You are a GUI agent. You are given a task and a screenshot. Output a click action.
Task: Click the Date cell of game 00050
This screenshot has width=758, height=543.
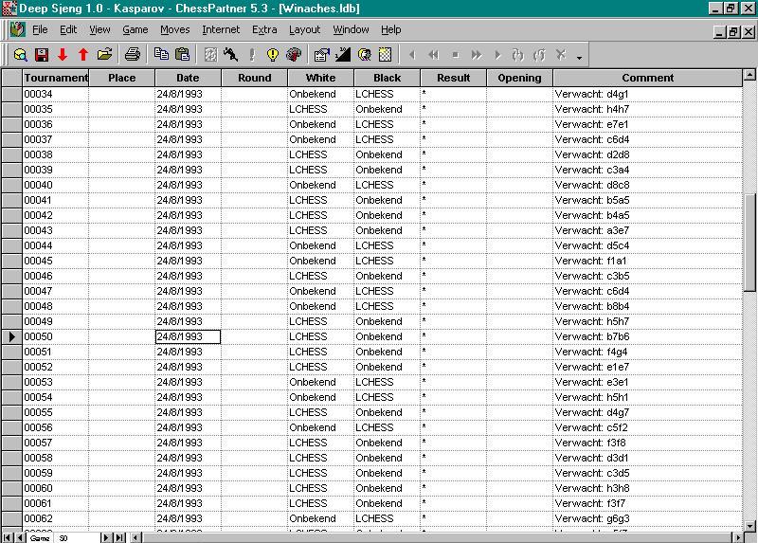(x=188, y=336)
